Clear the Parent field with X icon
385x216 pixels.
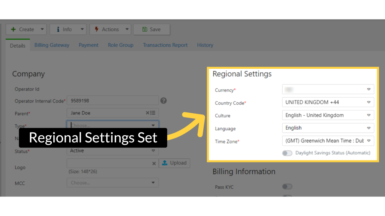[148, 113]
